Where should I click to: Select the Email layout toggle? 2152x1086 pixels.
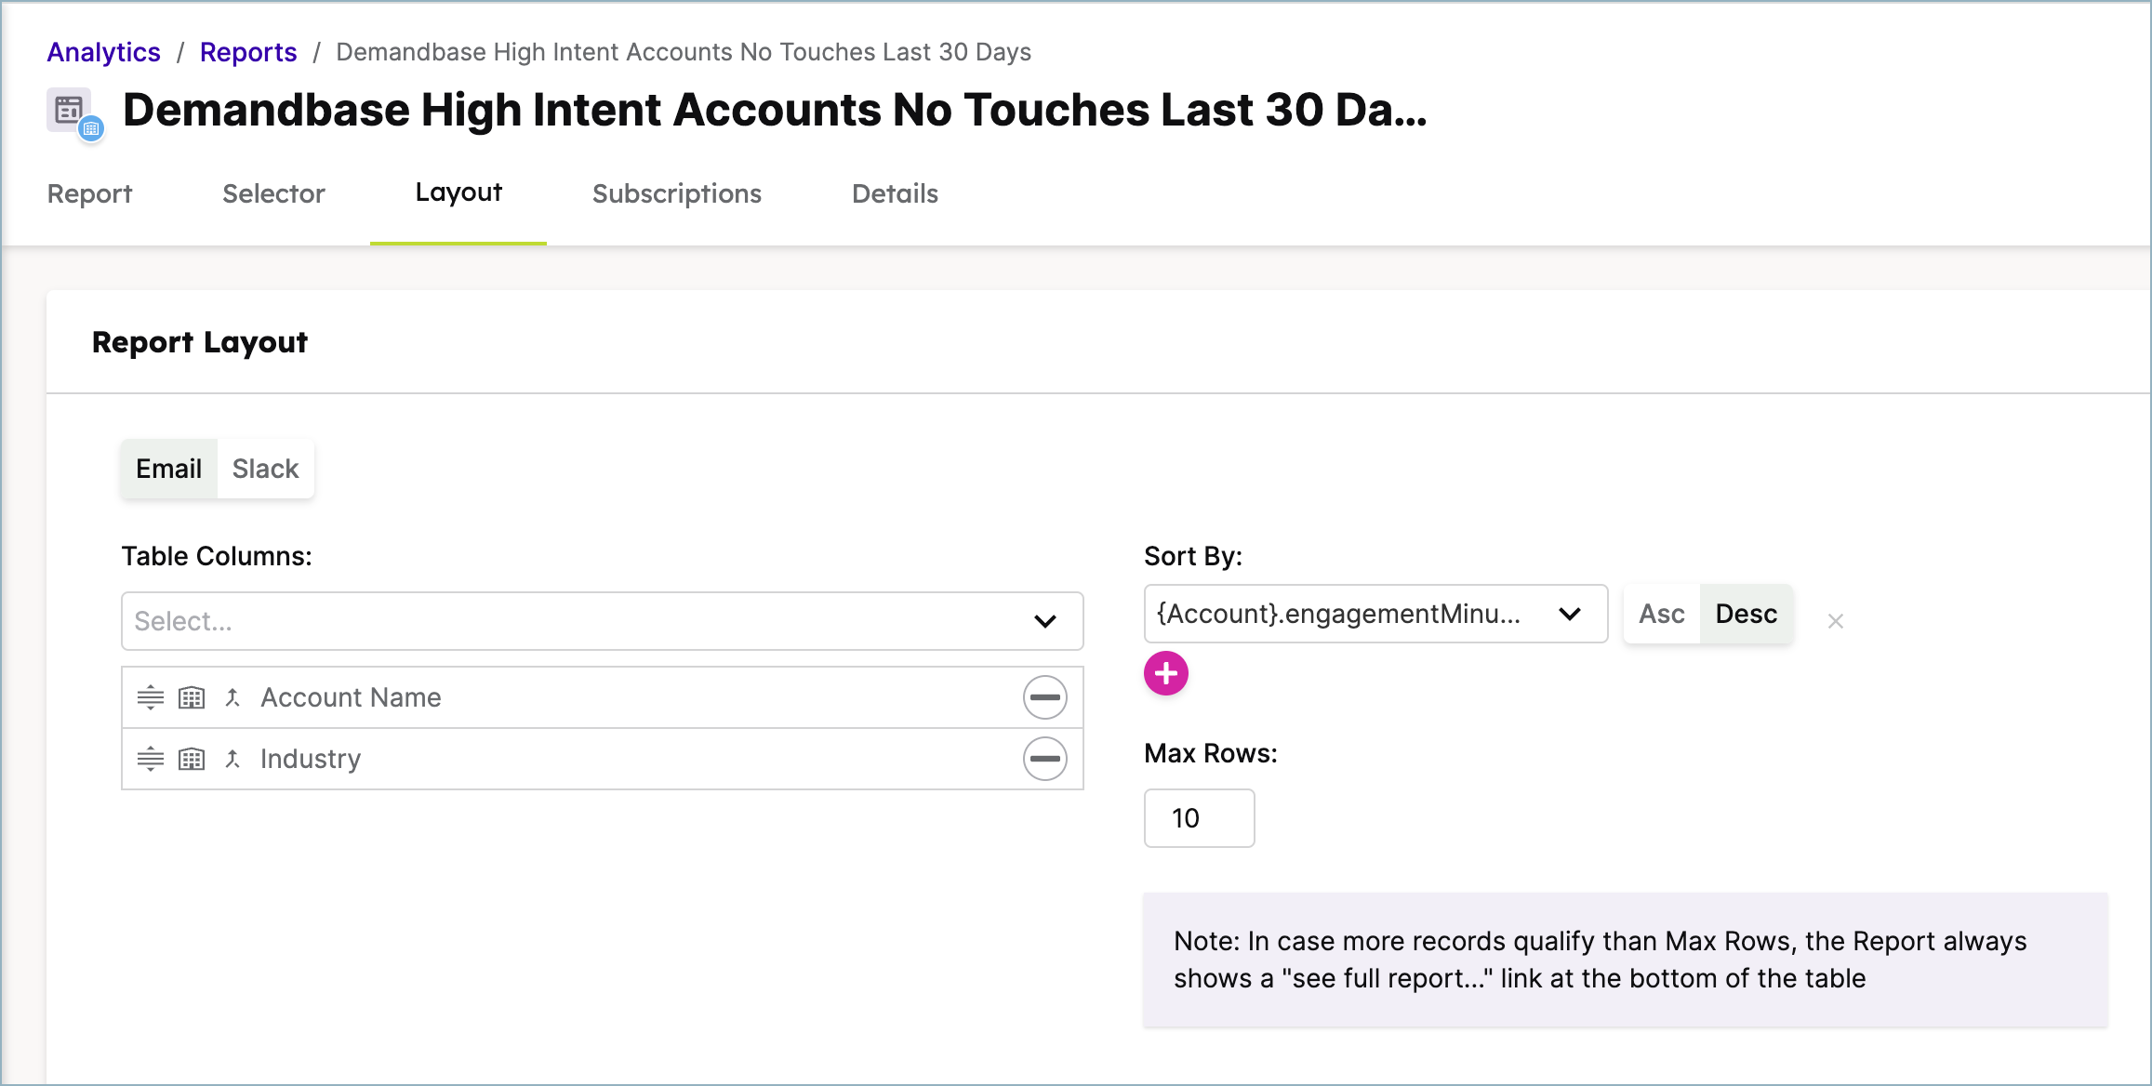[168, 469]
